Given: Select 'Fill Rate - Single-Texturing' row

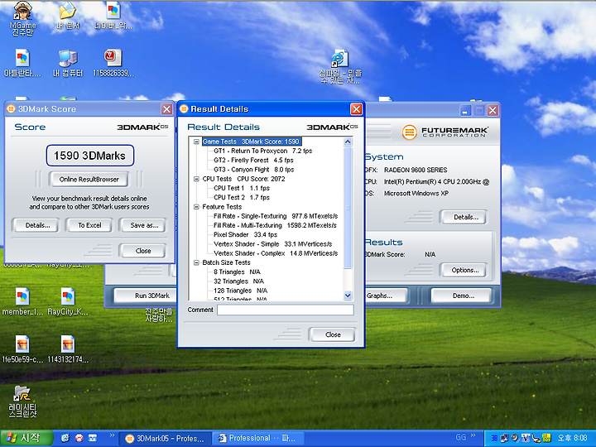Looking at the screenshot, I should click(276, 216).
